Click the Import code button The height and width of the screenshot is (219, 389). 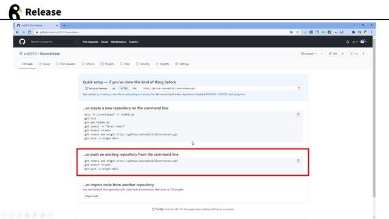point(92,196)
